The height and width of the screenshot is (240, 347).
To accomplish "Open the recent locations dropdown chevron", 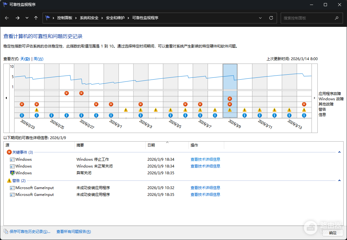I will coord(27,18).
